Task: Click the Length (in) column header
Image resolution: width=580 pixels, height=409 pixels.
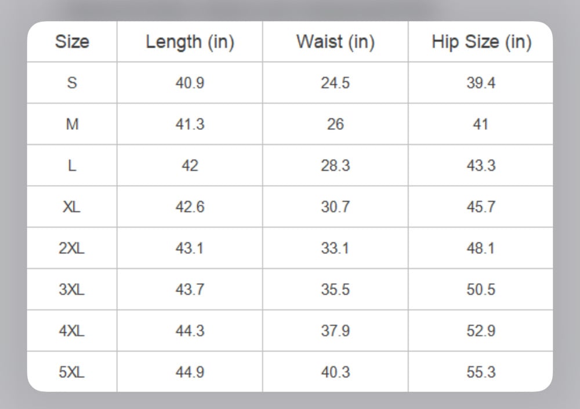Action: pos(190,41)
